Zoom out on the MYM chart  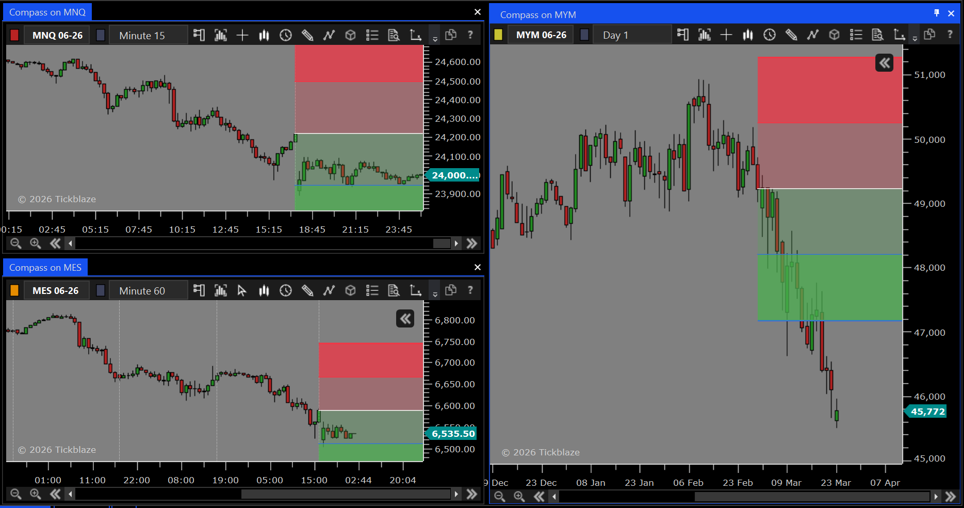pyautogui.click(x=499, y=496)
